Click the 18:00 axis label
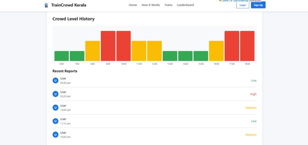This screenshot has width=308, height=145. click(247, 64)
